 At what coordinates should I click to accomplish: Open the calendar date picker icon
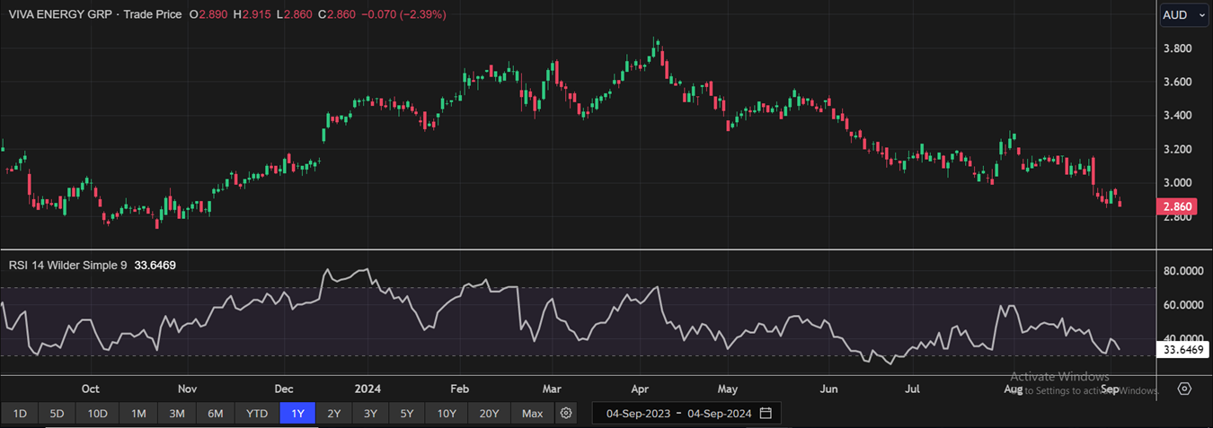766,414
